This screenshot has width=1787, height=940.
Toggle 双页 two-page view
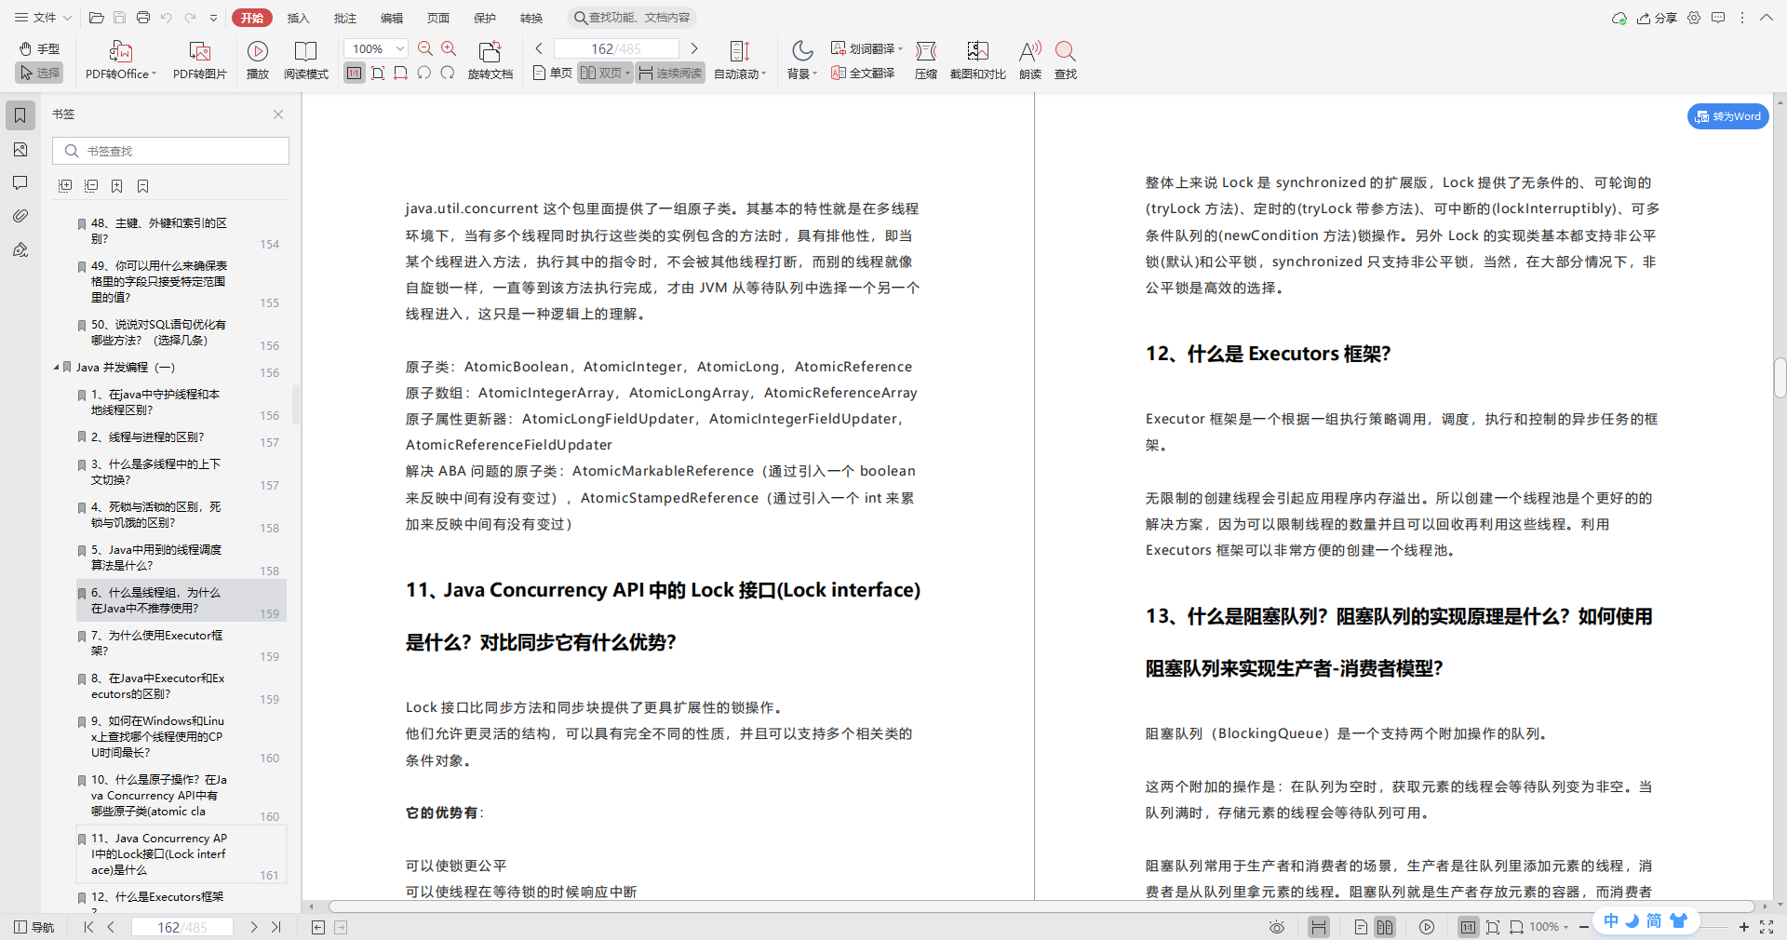point(606,73)
